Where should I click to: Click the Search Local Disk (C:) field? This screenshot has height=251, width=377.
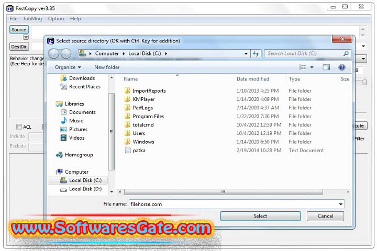click(307, 53)
